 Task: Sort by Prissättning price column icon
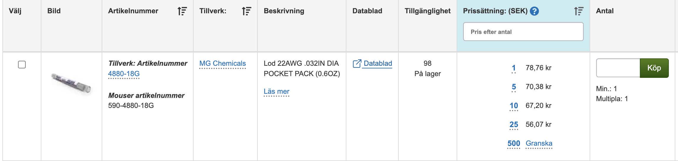[578, 11]
